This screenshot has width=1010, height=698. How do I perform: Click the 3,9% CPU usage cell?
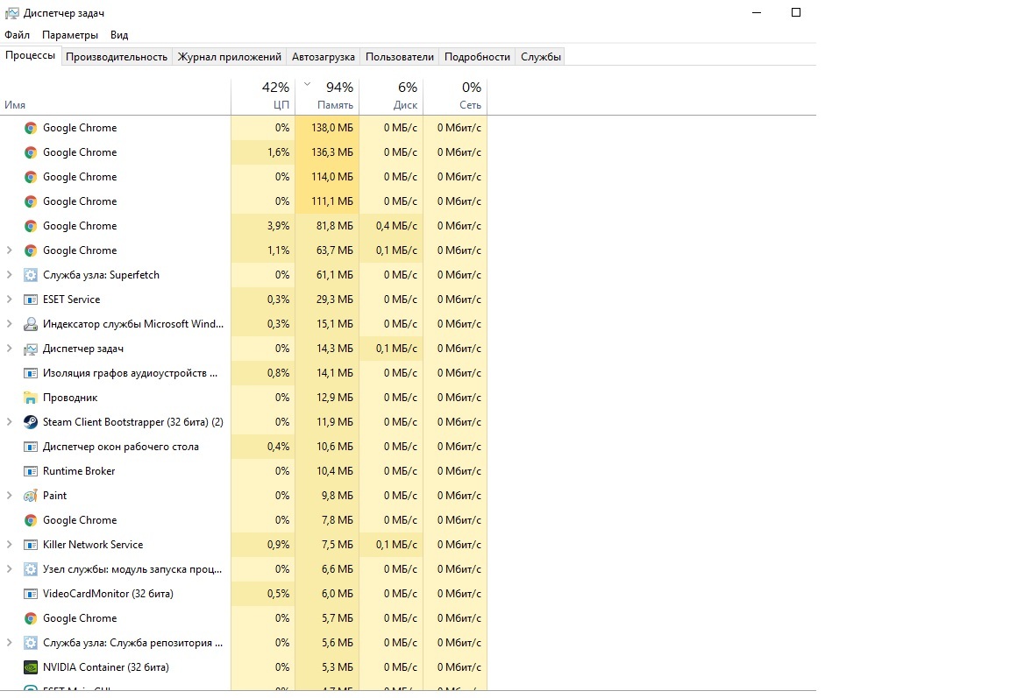[263, 226]
